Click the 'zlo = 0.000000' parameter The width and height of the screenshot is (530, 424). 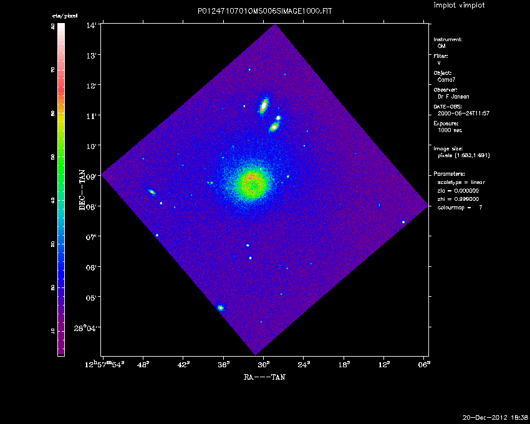tap(458, 191)
